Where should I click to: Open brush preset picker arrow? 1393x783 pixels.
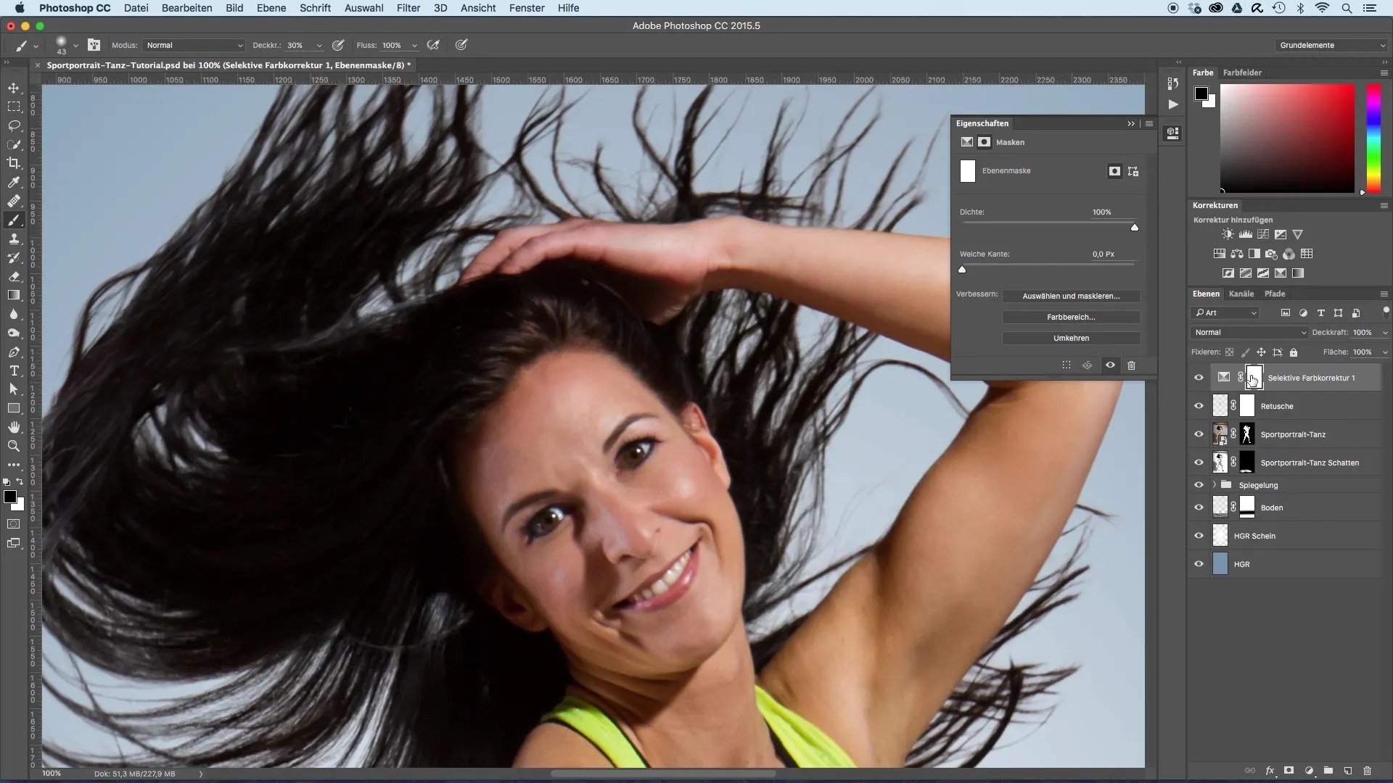pos(75,46)
